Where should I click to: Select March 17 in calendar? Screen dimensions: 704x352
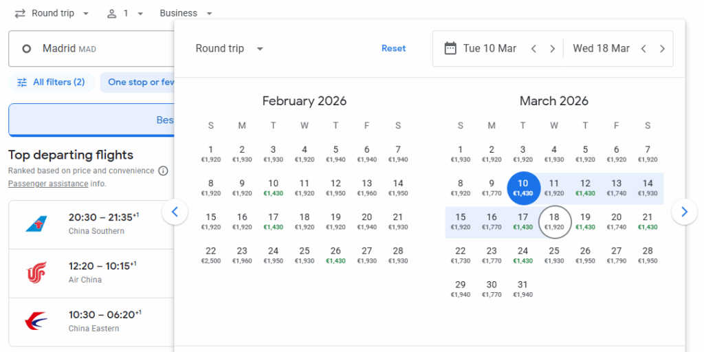tap(523, 222)
